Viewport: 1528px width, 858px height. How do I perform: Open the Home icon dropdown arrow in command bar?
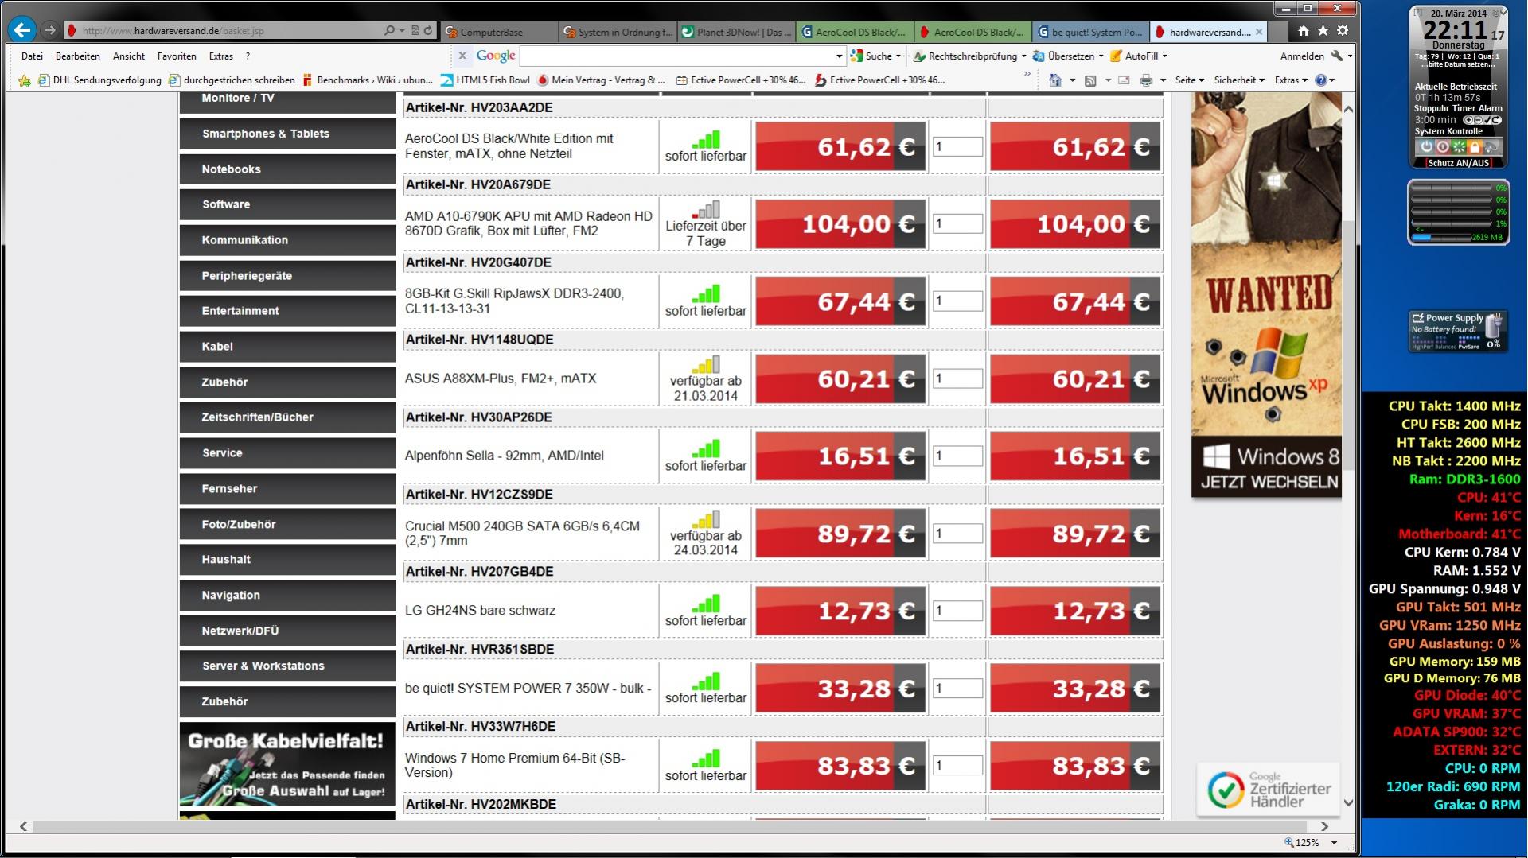1072,80
